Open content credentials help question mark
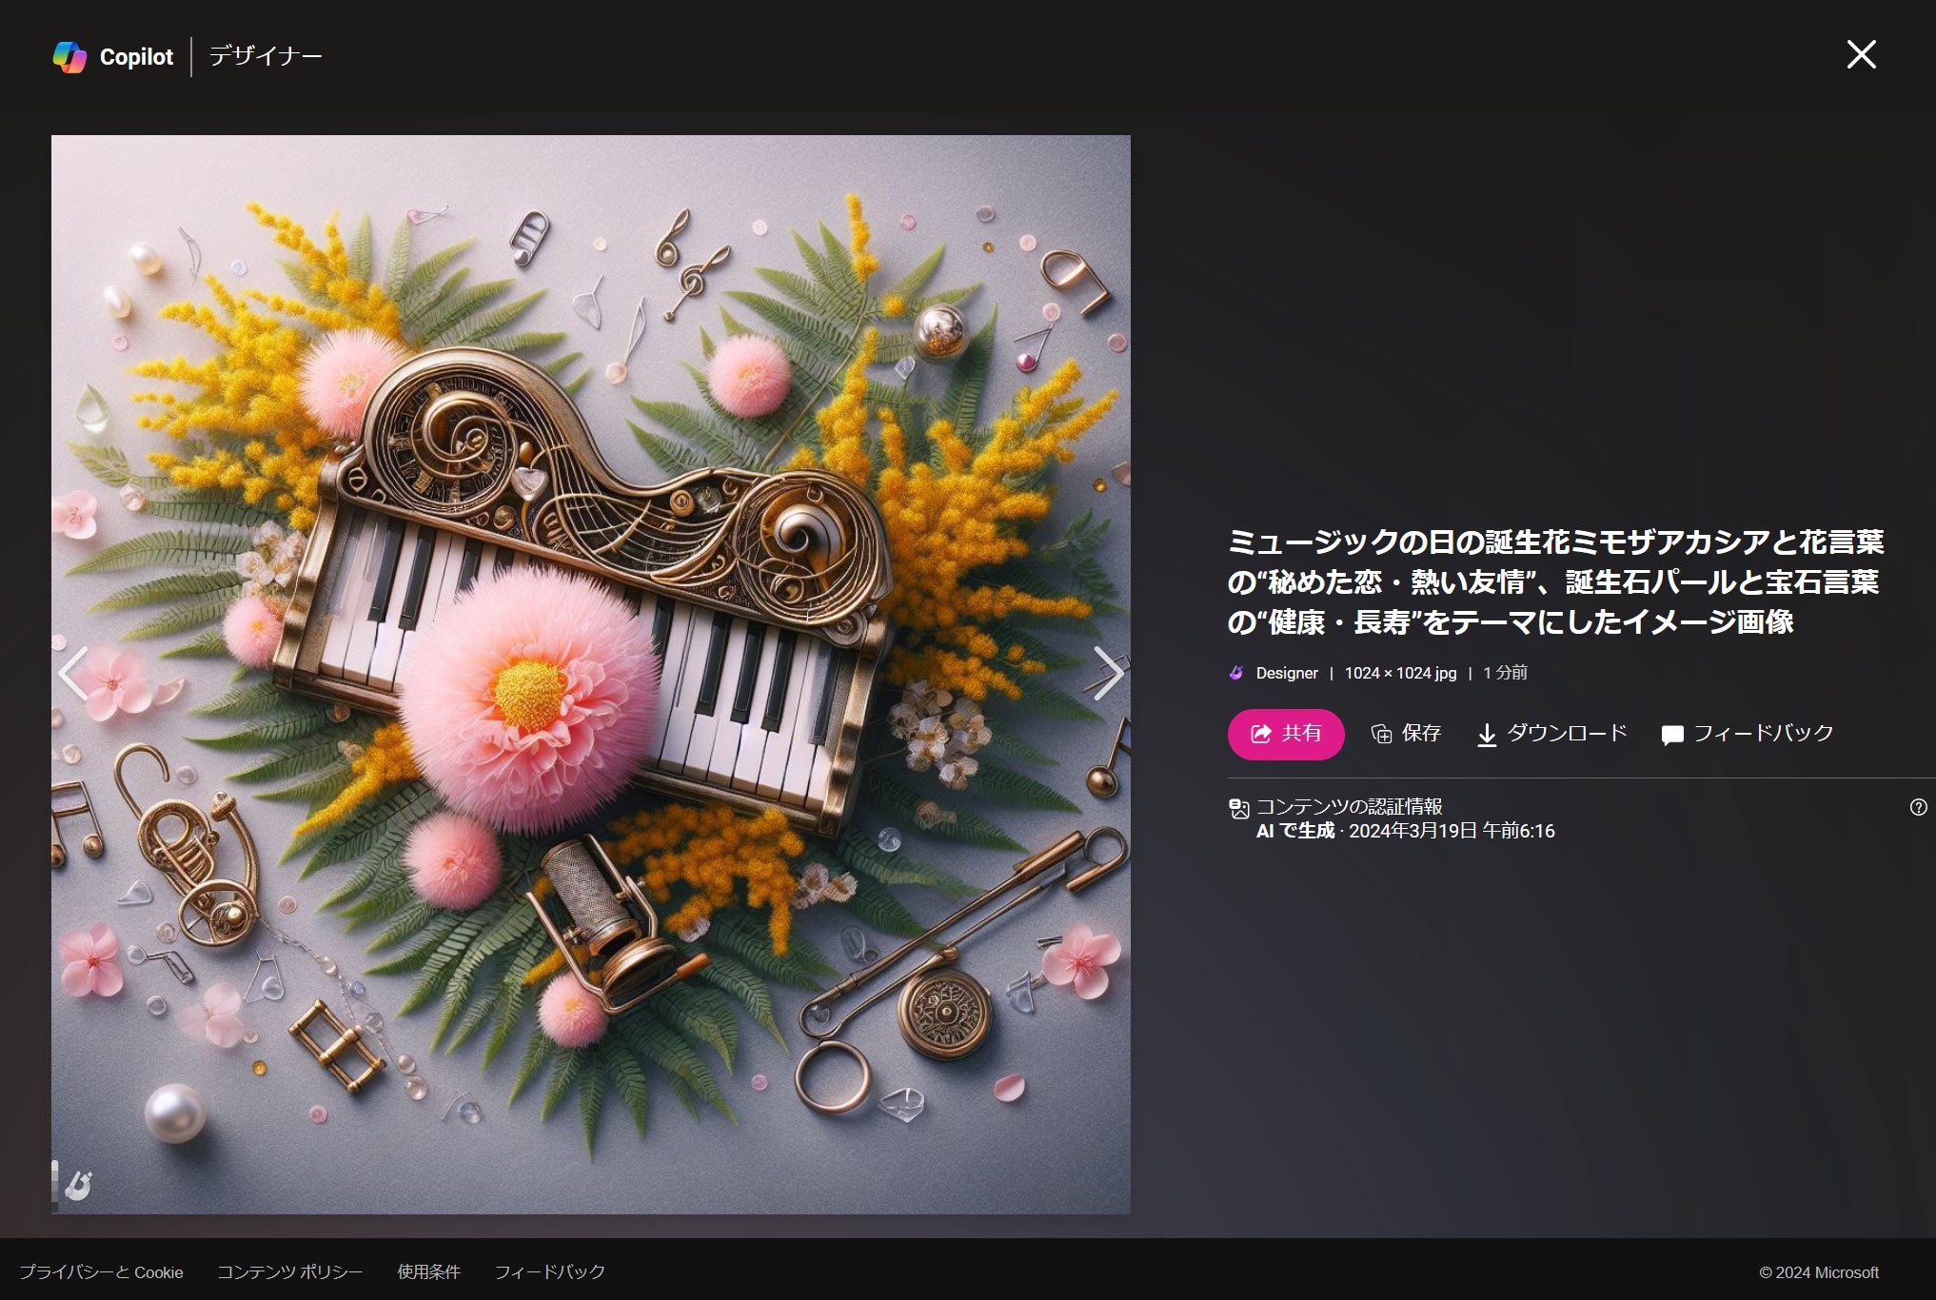 (1918, 807)
